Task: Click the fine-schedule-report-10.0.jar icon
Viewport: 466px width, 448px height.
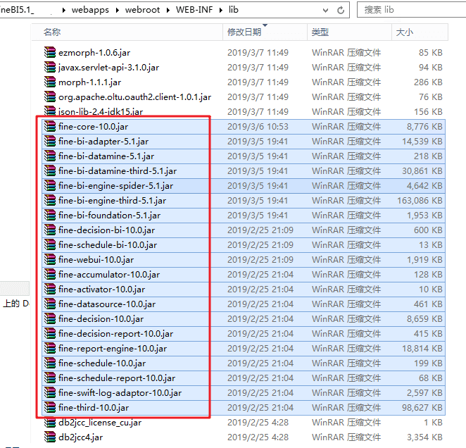Action: (50, 378)
